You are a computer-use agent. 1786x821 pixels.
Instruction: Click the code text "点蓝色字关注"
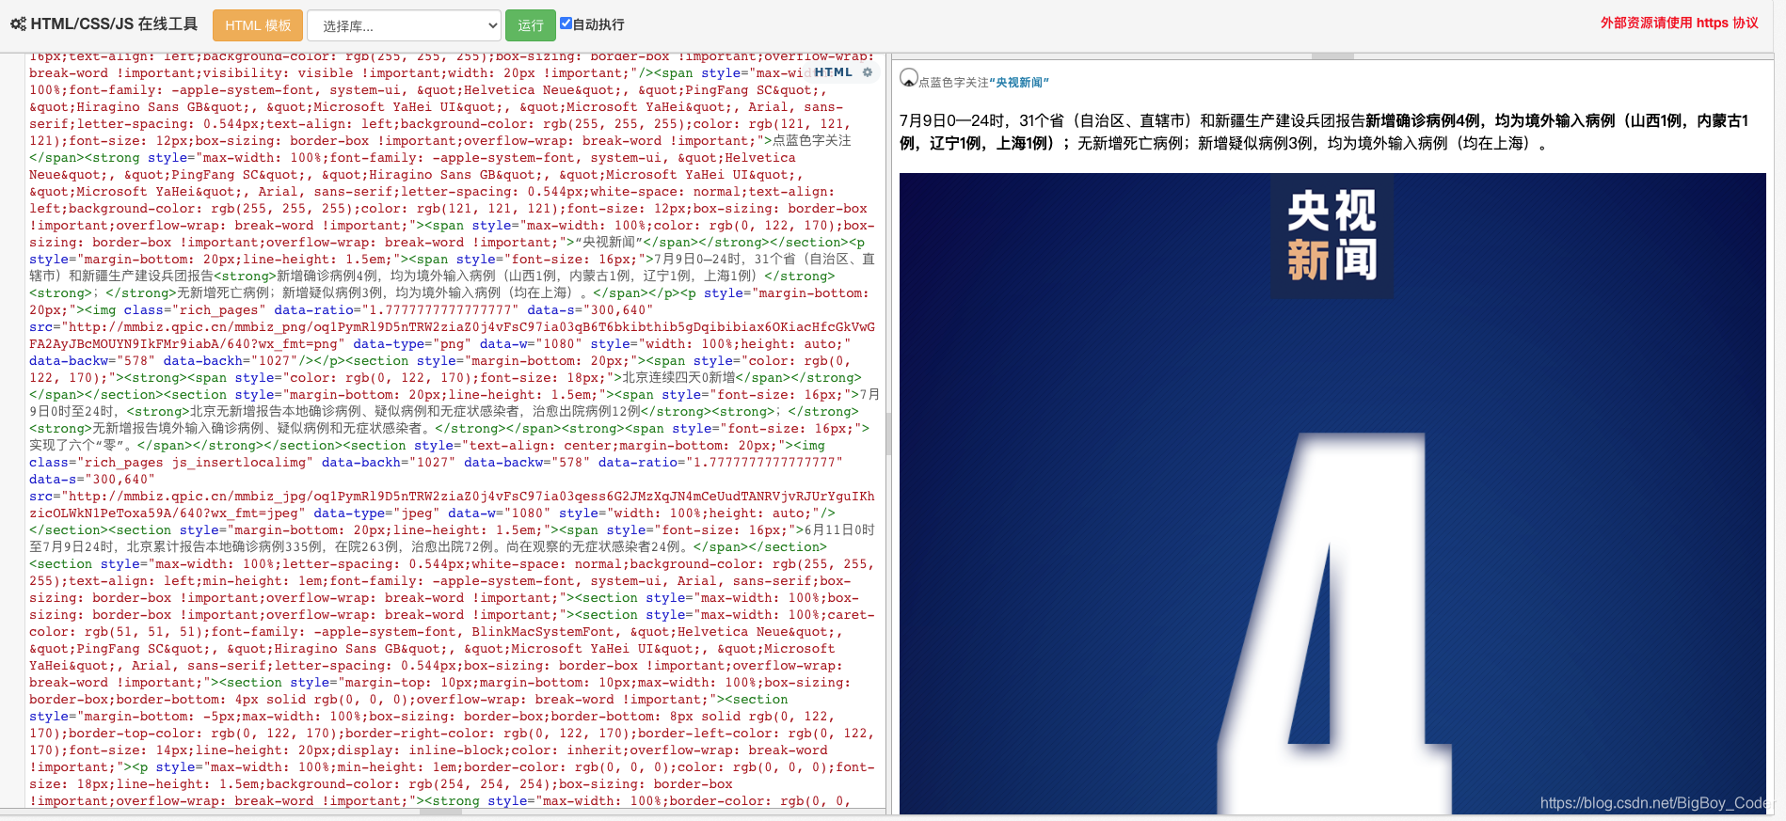click(x=811, y=141)
